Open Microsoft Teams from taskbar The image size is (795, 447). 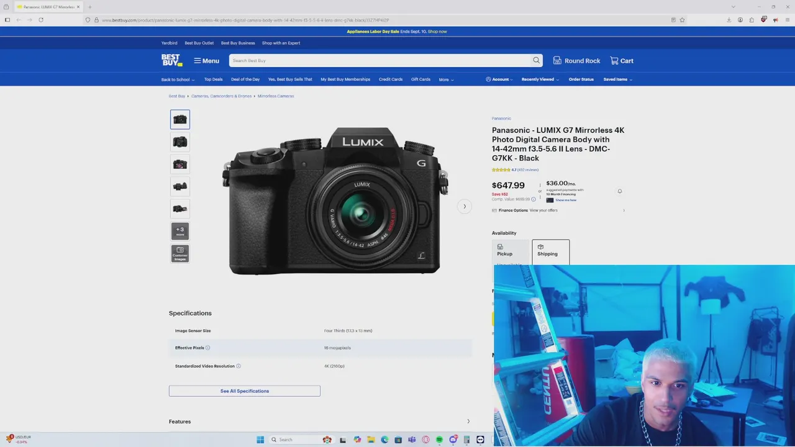pos(412,440)
